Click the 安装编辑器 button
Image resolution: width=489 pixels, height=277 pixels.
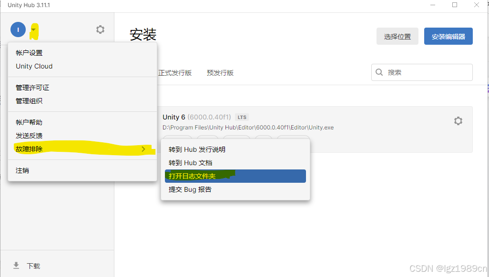tap(448, 37)
